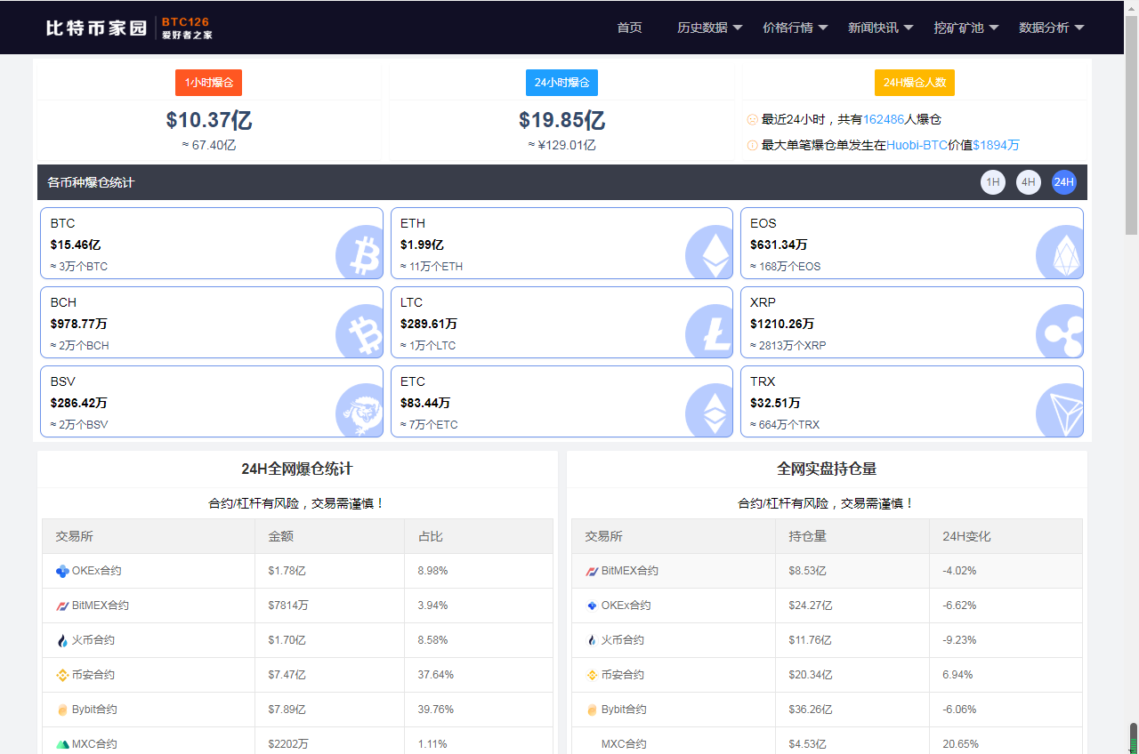Click the Ethereum logo in ETH card
Viewport: 1139px width, 754px height.
[x=709, y=253]
